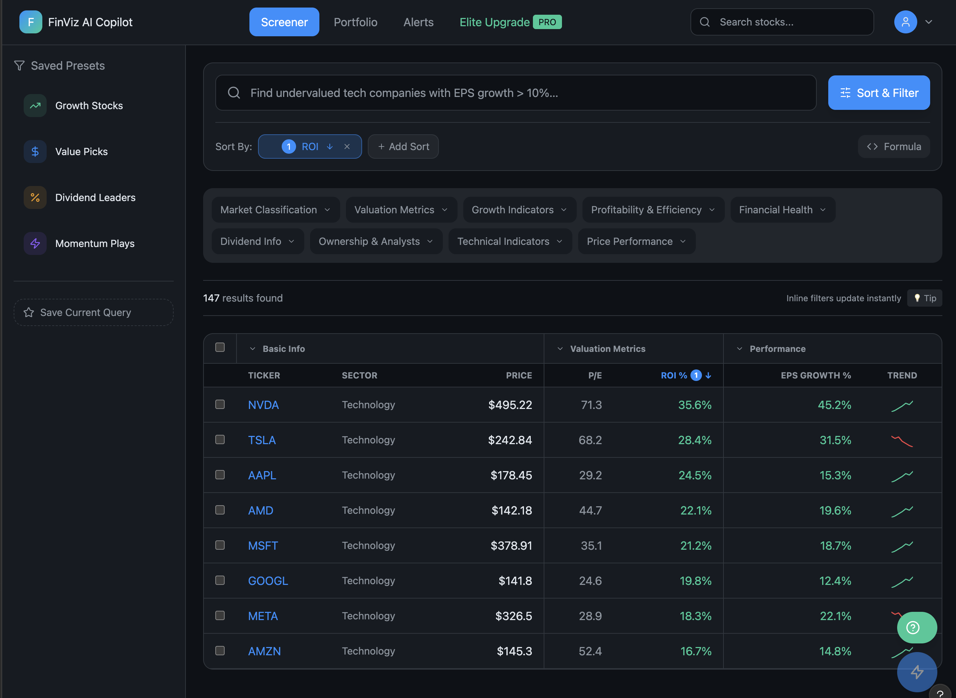Open the TSLA ticker link
Image resolution: width=956 pixels, height=698 pixels.
coord(261,440)
